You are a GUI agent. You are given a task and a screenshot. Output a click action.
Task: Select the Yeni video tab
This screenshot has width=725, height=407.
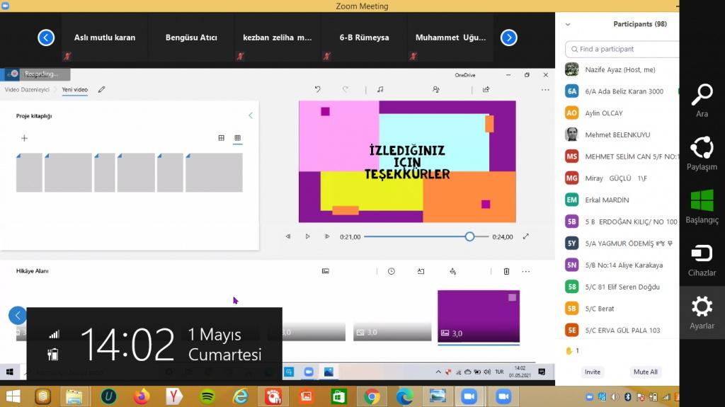click(74, 90)
